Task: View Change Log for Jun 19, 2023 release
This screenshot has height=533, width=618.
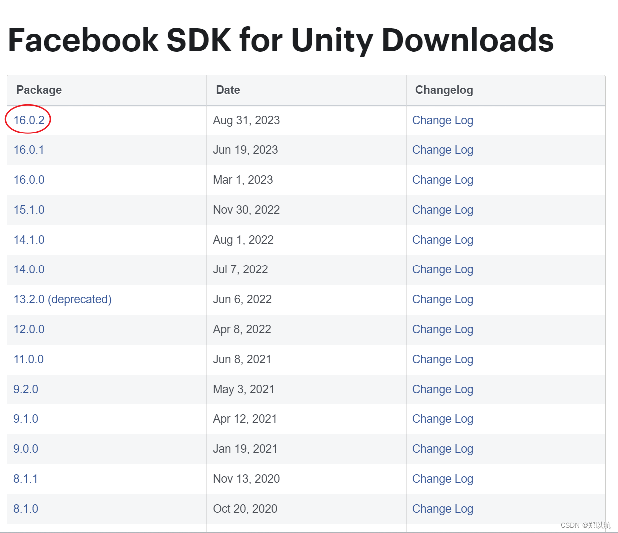Action: point(443,150)
